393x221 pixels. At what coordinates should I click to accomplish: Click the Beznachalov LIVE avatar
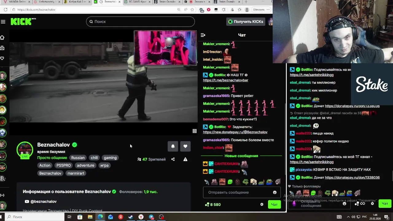point(25,150)
